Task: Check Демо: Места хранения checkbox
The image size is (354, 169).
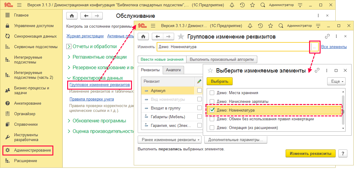Action: [212, 93]
